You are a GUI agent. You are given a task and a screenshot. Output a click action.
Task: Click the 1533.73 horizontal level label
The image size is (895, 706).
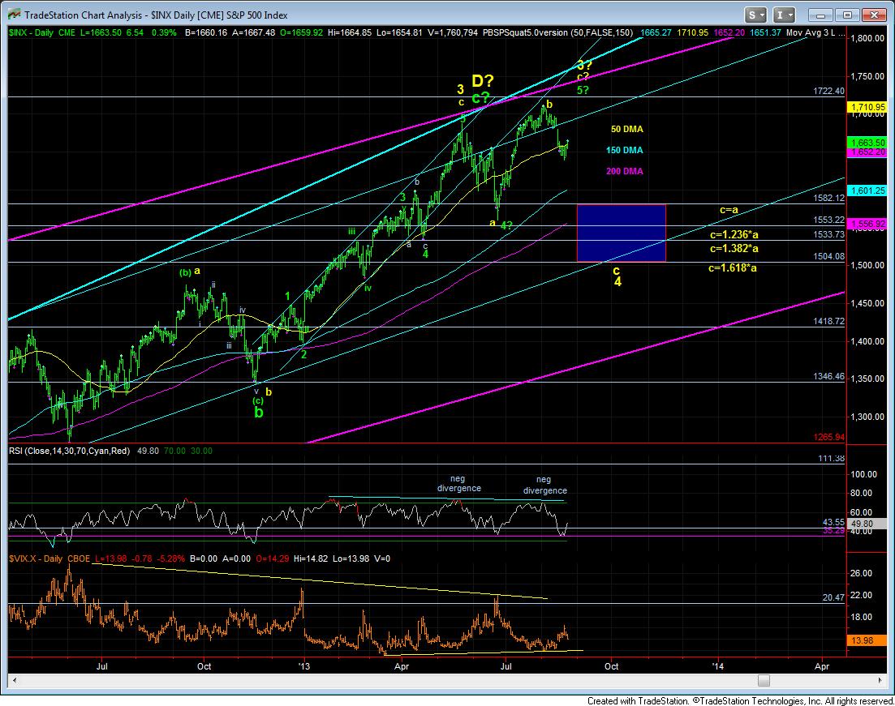[828, 233]
